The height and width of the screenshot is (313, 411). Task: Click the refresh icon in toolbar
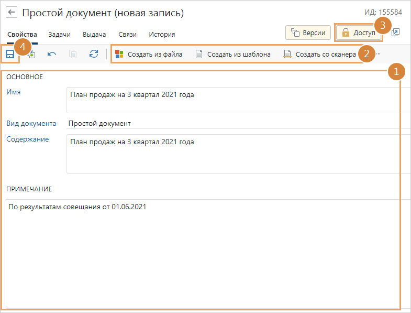coord(94,54)
